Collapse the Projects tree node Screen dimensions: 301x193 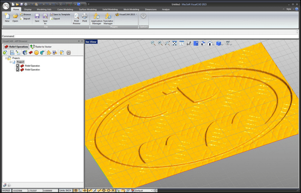(6, 58)
